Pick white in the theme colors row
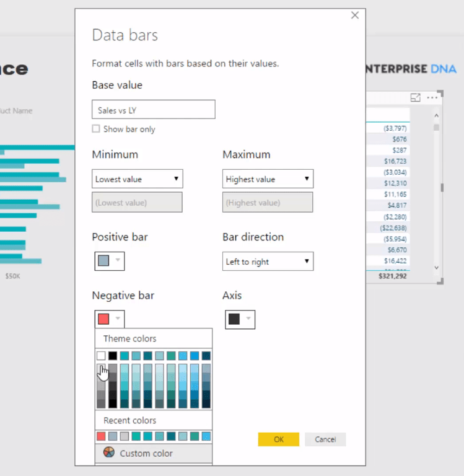This screenshot has width=464, height=476. tap(101, 356)
